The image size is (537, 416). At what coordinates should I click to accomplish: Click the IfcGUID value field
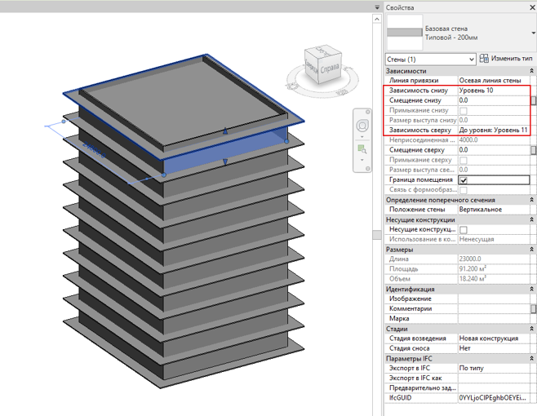pos(494,398)
